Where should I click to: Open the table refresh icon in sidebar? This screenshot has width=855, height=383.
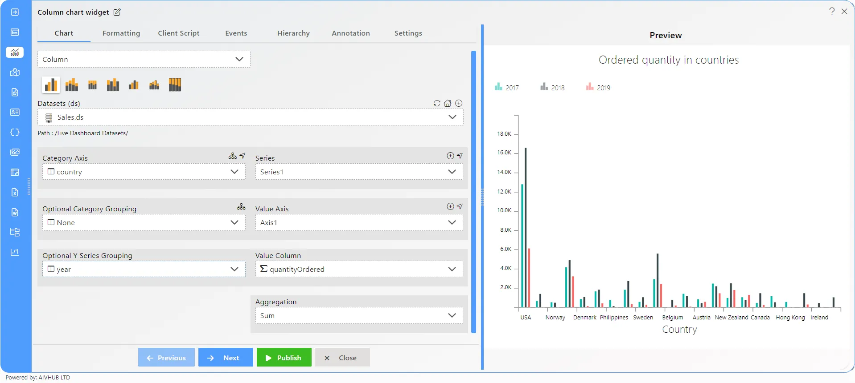tap(15, 172)
